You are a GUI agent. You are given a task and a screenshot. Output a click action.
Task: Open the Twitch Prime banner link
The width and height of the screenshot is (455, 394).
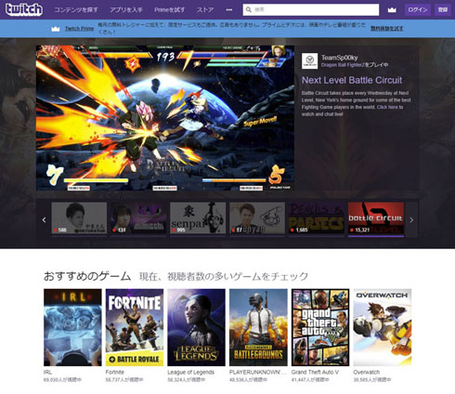click(x=79, y=29)
